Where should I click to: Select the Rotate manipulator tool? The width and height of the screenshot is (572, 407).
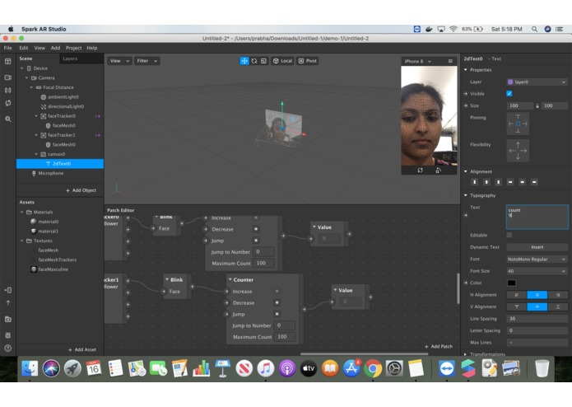point(254,61)
